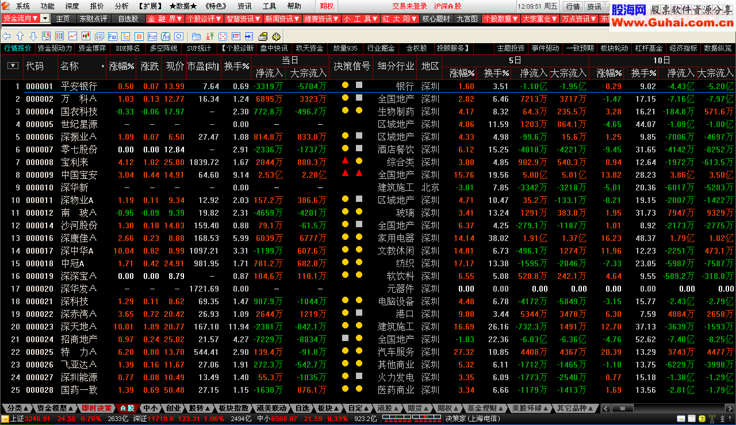Click the red-green sort arrows icon
Viewport: 736px width, 425px height.
[x=210, y=36]
